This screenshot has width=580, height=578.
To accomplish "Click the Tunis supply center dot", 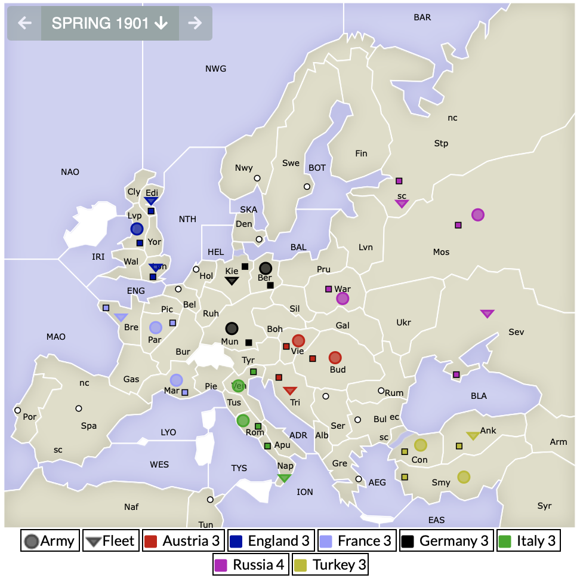I will coord(210,500).
